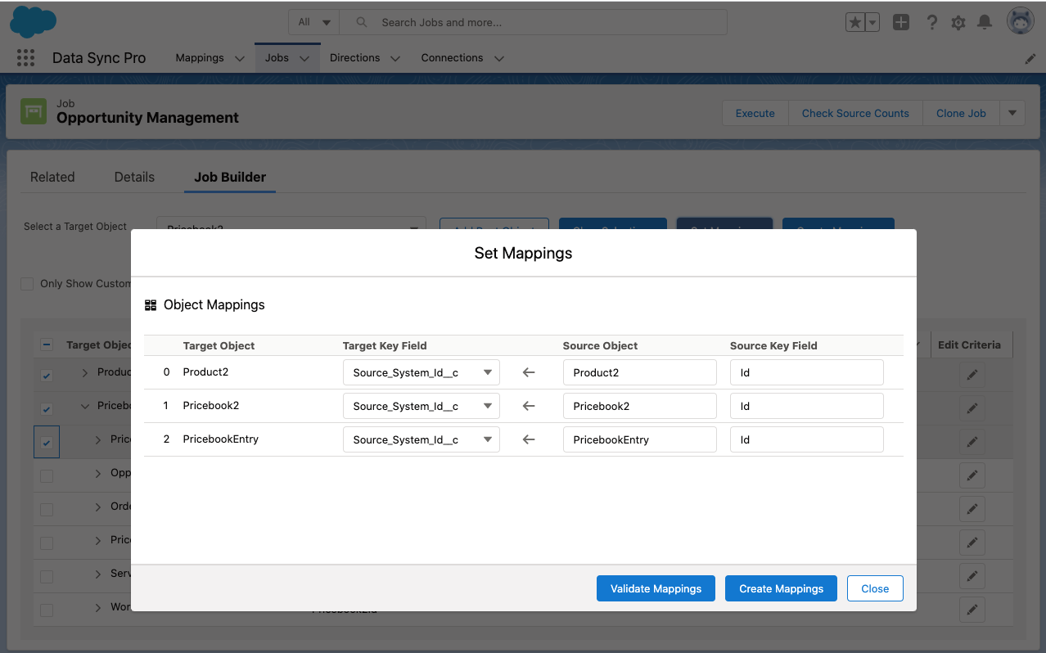Edit the Source Object field for Product2
This screenshot has height=653, width=1046.
coord(639,372)
